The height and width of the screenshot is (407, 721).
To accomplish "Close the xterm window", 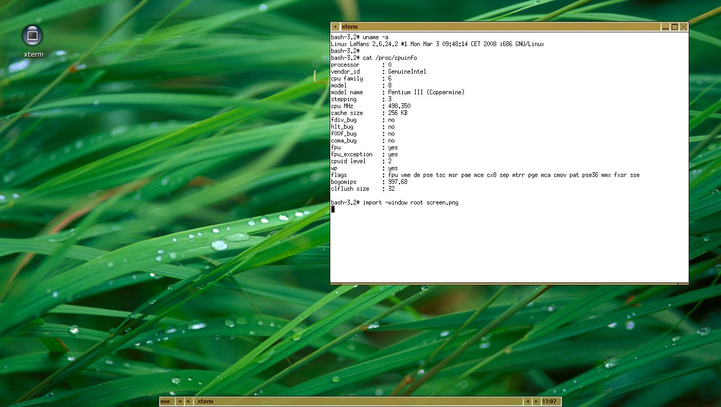I will point(683,27).
